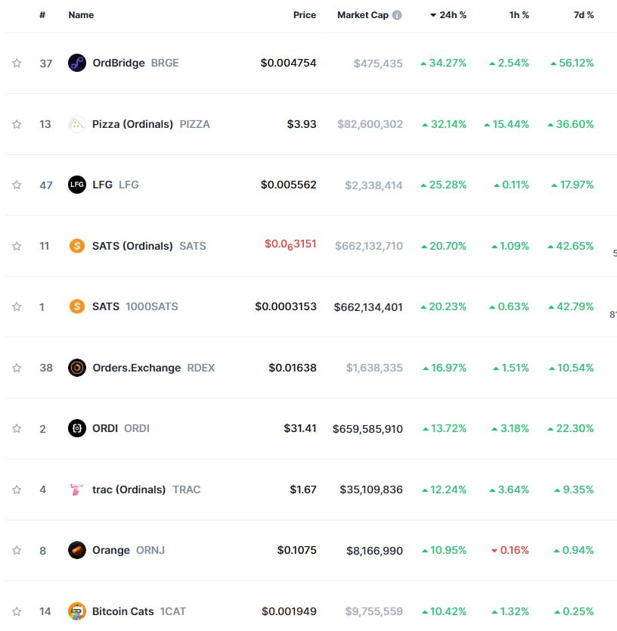Click the Bitcoin Cats 1CAT logo
The width and height of the screenshot is (617, 631).
pyautogui.click(x=77, y=611)
